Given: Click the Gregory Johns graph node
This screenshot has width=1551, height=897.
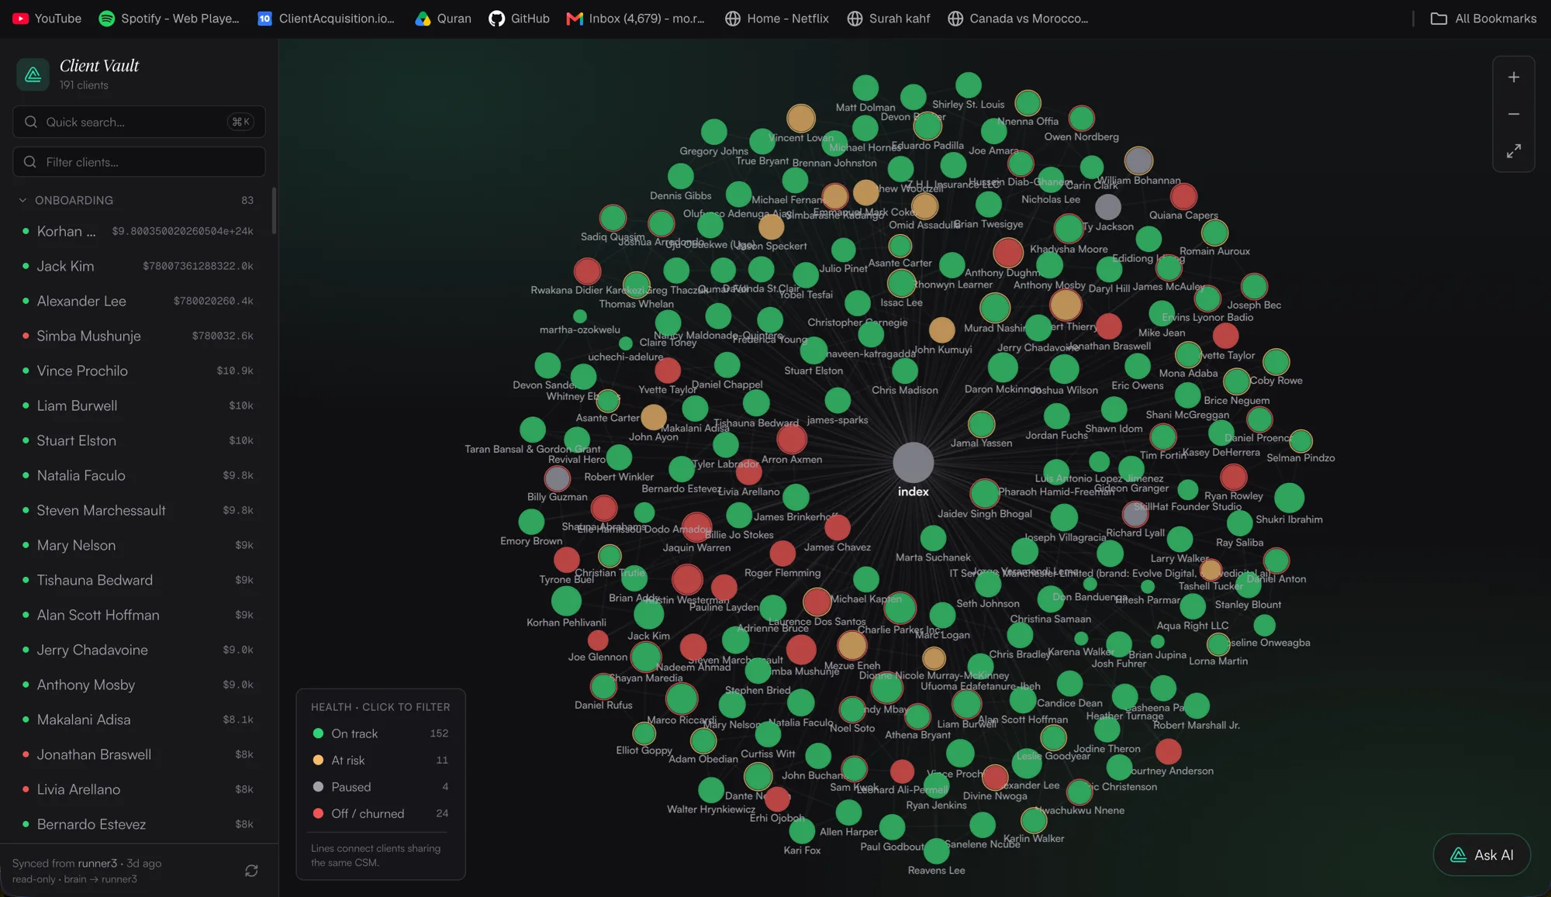Looking at the screenshot, I should (x=713, y=132).
